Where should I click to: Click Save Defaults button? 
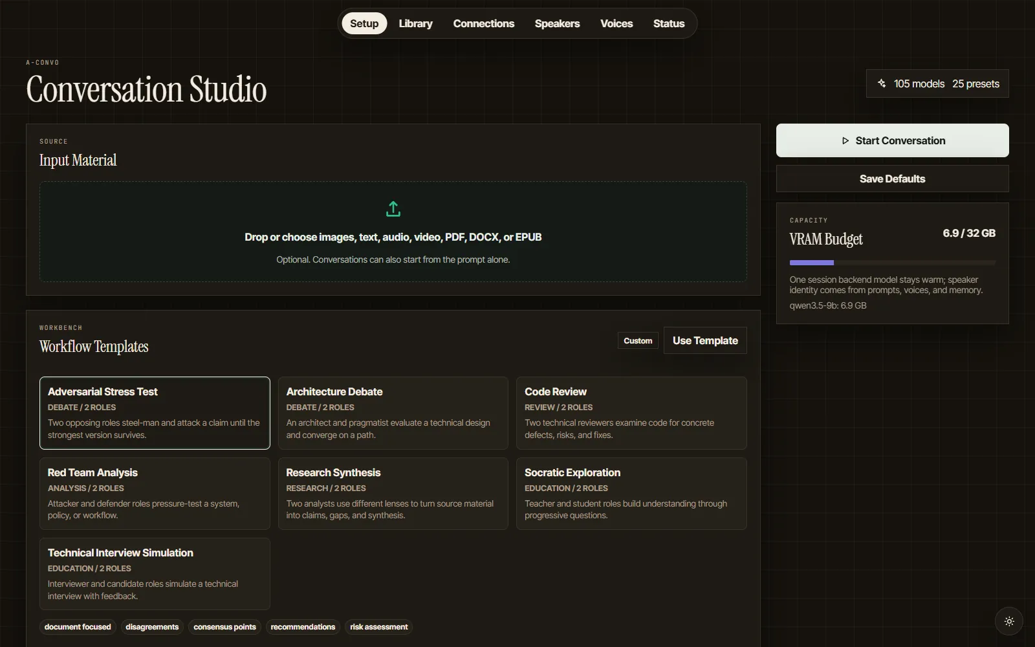coord(893,179)
